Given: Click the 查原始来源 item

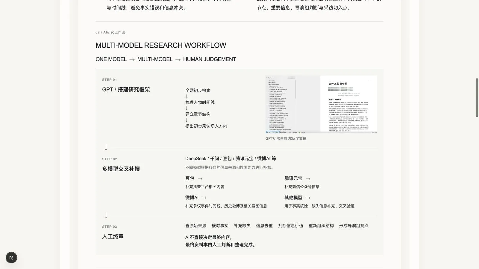Looking at the screenshot, I should 196,226.
